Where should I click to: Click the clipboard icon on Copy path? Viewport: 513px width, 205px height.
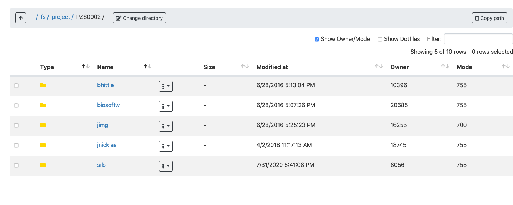[477, 18]
